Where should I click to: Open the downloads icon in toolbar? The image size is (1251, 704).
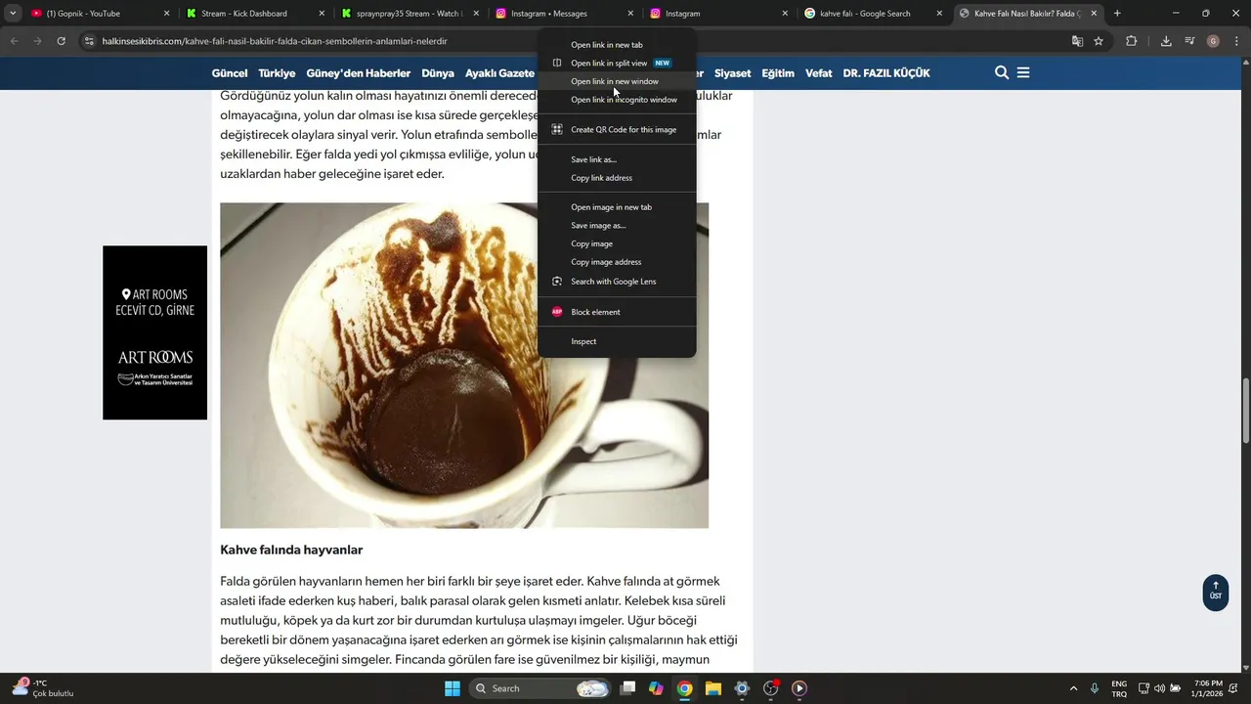pyautogui.click(x=1166, y=41)
